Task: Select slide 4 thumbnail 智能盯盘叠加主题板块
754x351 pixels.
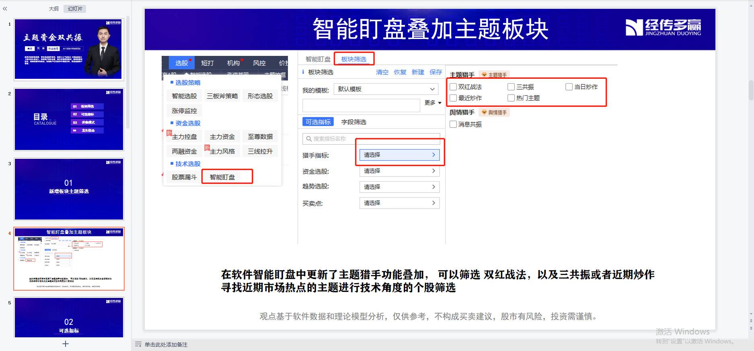Action: pyautogui.click(x=69, y=259)
